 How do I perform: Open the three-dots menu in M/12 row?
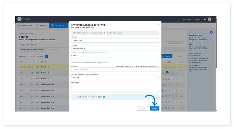click(x=176, y=108)
